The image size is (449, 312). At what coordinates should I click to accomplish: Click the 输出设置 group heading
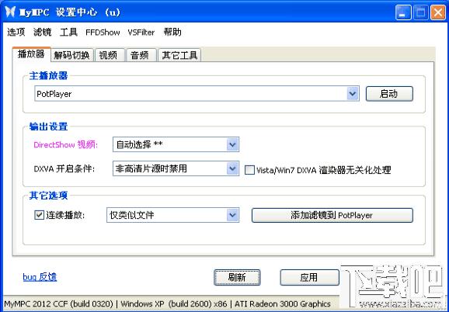[48, 126]
